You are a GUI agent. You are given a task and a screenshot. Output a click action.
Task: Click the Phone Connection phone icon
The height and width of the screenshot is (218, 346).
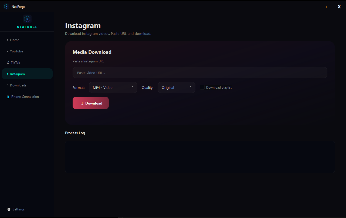(x=8, y=97)
